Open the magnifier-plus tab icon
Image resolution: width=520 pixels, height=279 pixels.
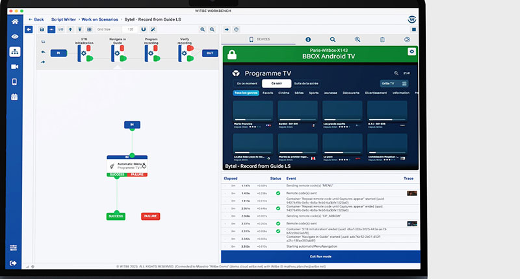coord(357,40)
